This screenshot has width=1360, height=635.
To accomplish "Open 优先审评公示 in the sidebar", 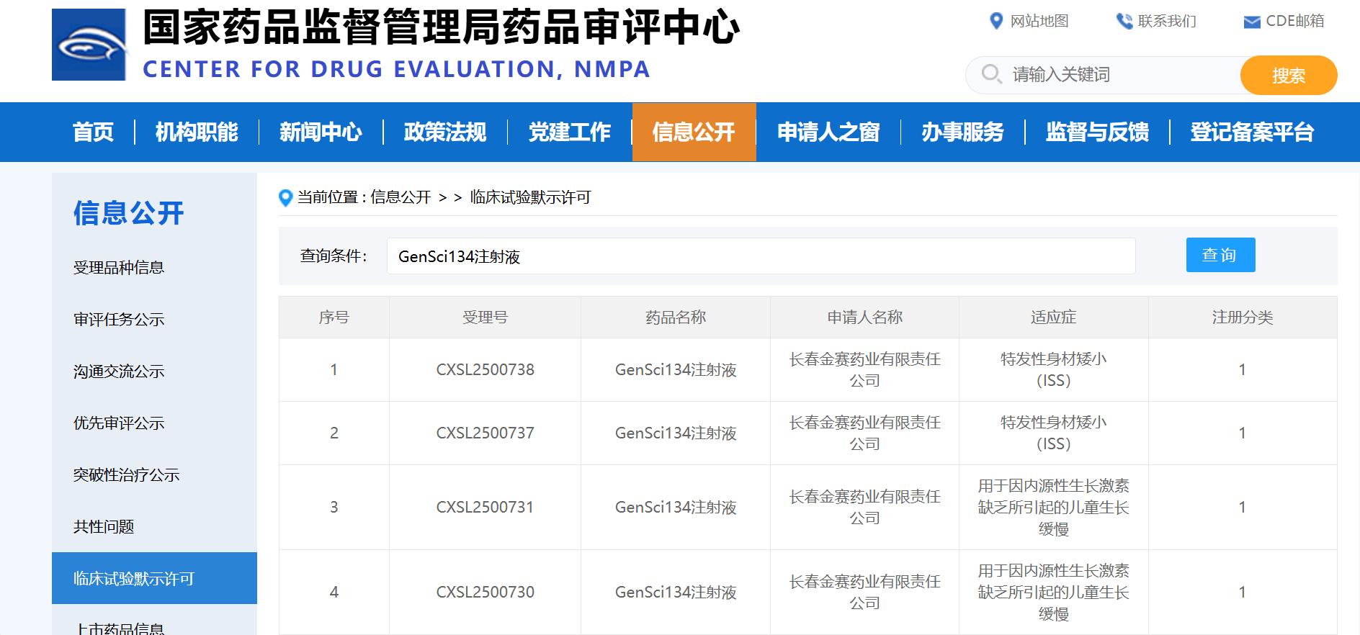I will pos(119,423).
